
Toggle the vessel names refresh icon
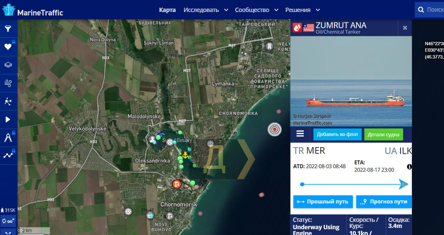tap(8, 221)
